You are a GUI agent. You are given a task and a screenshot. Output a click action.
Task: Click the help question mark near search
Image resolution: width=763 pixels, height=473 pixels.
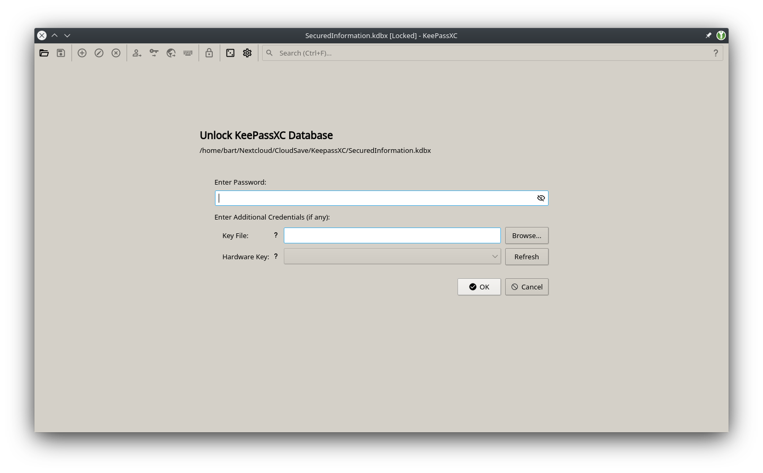(x=716, y=53)
